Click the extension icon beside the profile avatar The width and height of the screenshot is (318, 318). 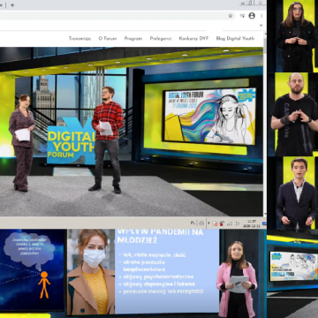(x=242, y=16)
